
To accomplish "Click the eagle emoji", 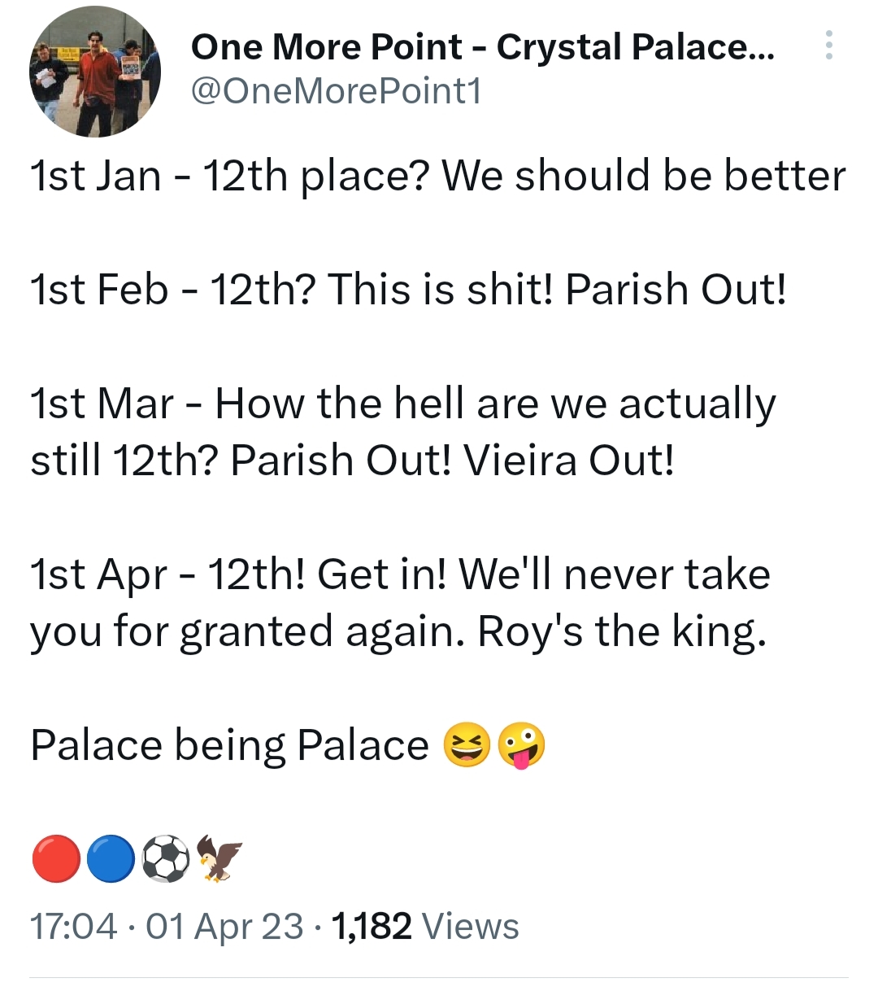I will pos(219,859).
